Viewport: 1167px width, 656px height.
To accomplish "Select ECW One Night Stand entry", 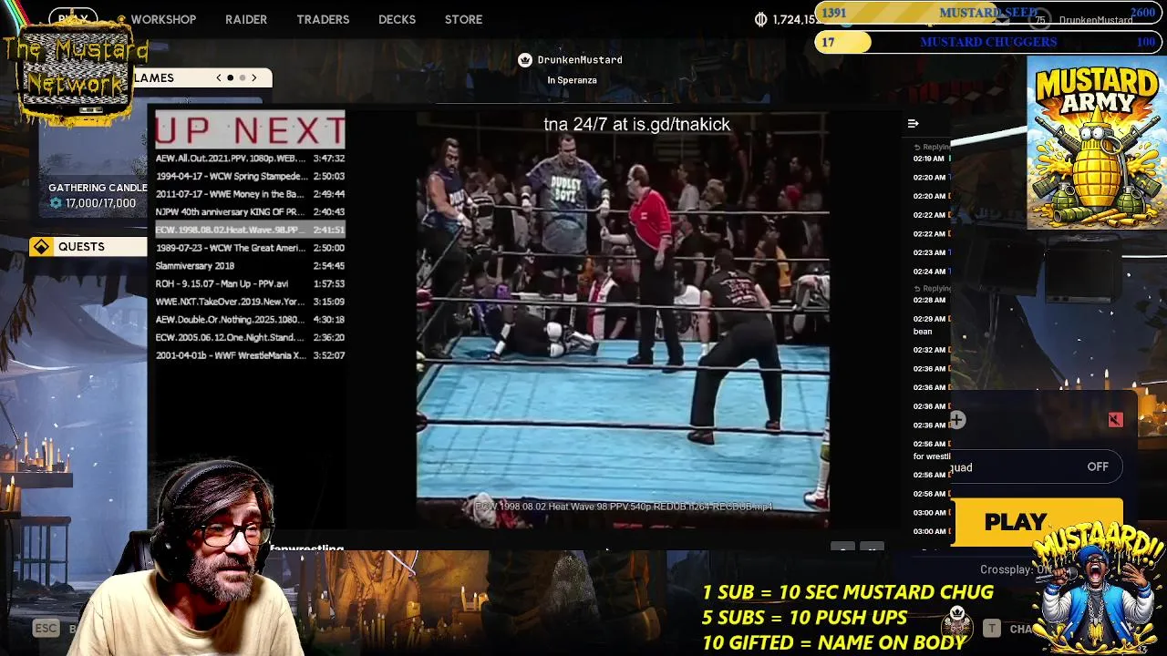I will tap(250, 337).
